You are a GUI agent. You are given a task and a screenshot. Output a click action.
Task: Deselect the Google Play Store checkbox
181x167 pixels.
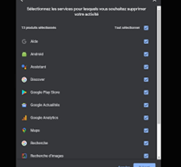(x=146, y=92)
